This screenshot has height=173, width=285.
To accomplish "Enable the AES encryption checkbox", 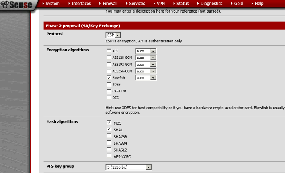I will tap(109, 51).
